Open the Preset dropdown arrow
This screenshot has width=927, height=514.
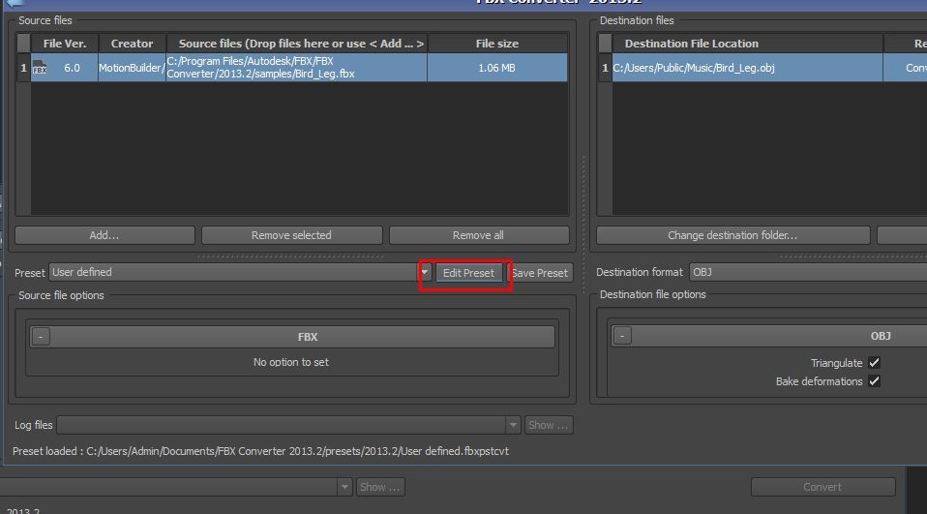(425, 272)
